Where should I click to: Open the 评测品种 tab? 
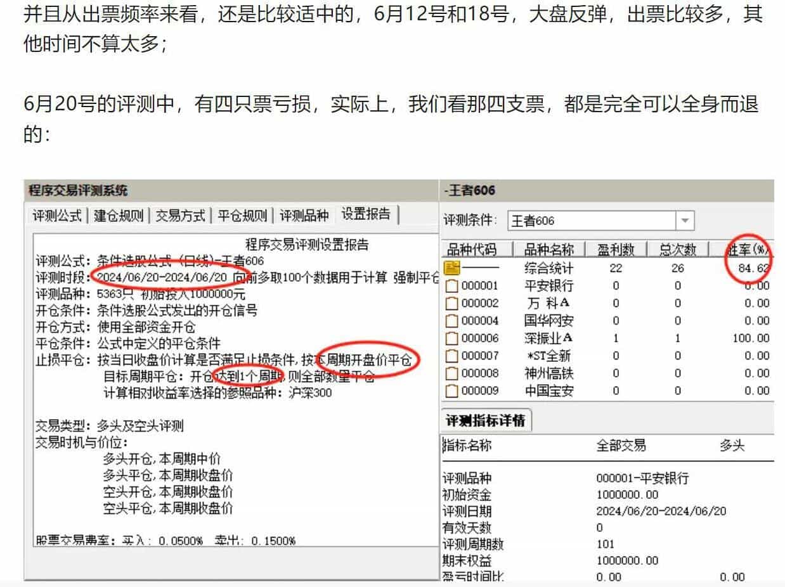304,216
